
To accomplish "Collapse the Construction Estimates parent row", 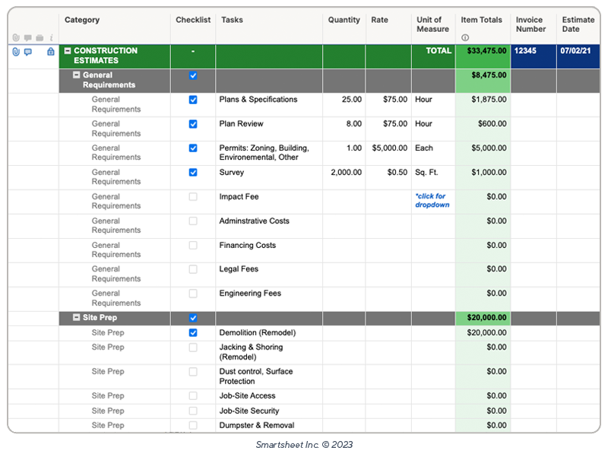I will tap(68, 51).
